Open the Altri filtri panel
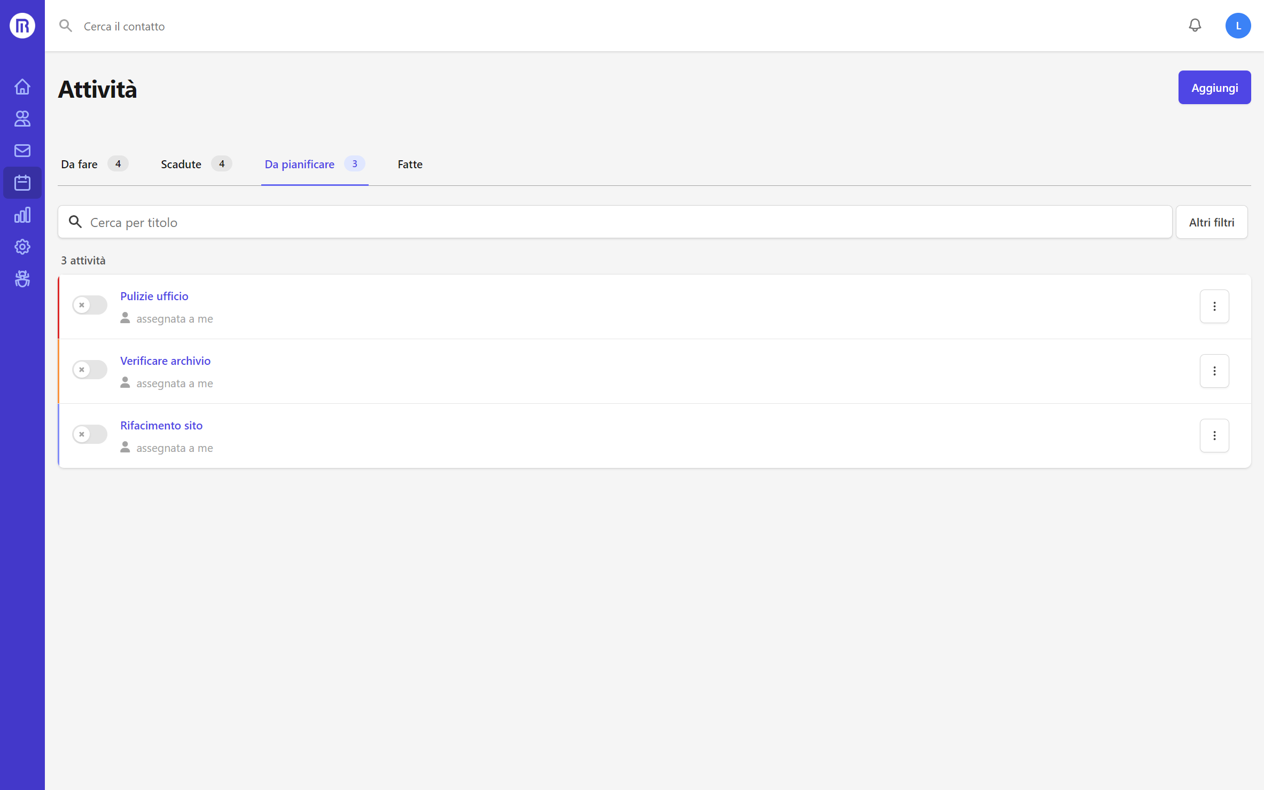The height and width of the screenshot is (790, 1264). pos(1211,222)
